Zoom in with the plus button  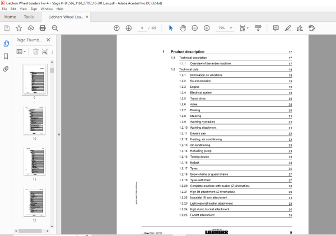207,28
